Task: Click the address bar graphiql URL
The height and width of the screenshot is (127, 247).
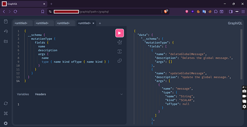Action: tap(94, 12)
